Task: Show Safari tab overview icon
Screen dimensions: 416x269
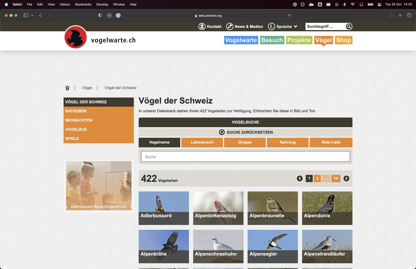Action: click(409, 15)
